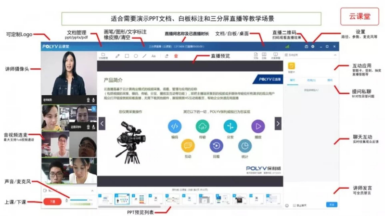
Task: Choose the Aa text annotation tool
Action: 154,56
